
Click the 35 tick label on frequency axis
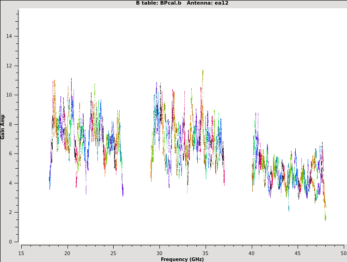[206, 253]
